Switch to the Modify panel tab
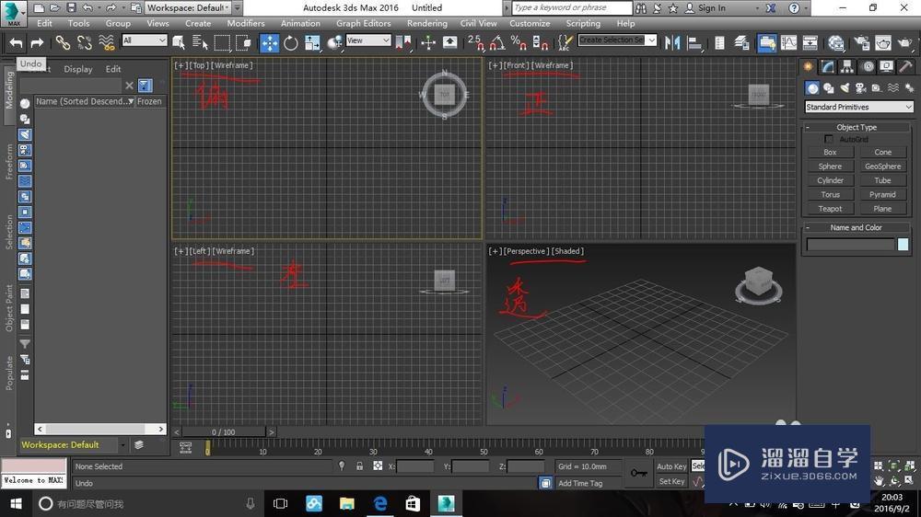The image size is (921, 517). (x=828, y=67)
